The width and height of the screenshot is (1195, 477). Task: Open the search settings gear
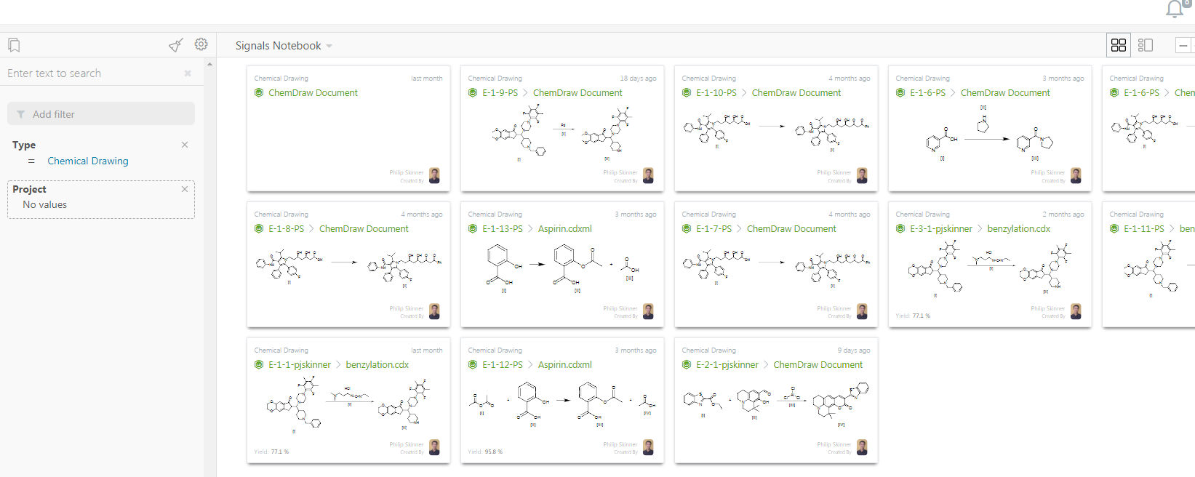pos(201,44)
